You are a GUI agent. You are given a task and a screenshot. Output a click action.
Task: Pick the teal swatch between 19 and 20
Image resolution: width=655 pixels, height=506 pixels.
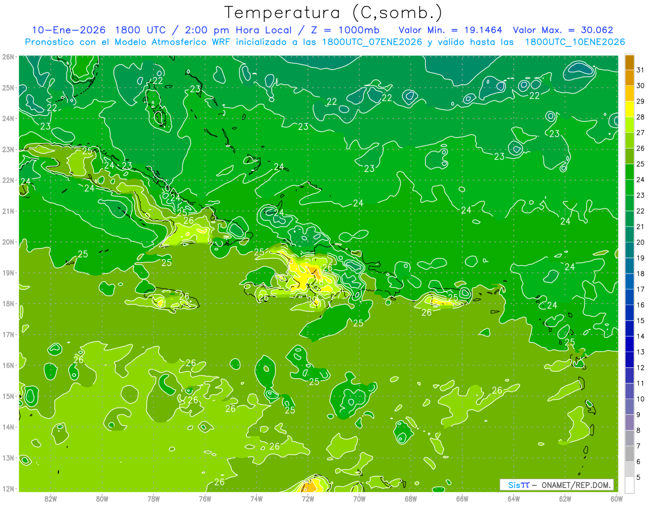[629, 250]
